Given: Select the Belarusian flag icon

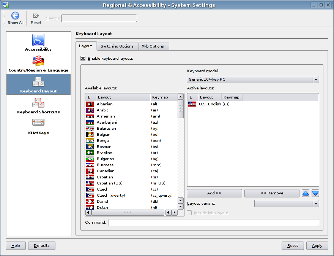Looking at the screenshot, I should point(90,128).
